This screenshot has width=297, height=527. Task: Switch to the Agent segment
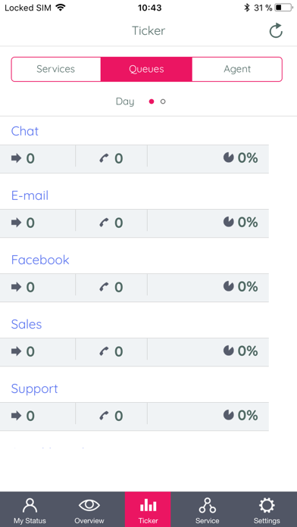pos(237,69)
